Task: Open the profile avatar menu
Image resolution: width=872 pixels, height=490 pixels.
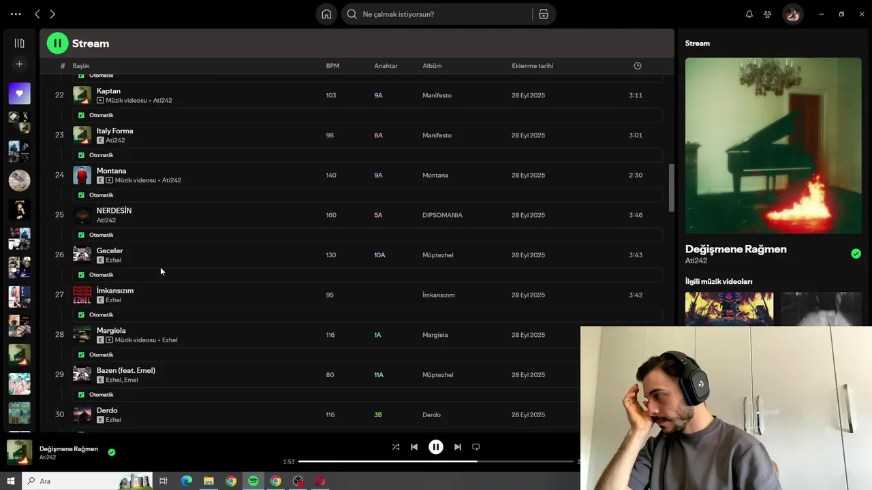Action: pos(792,14)
